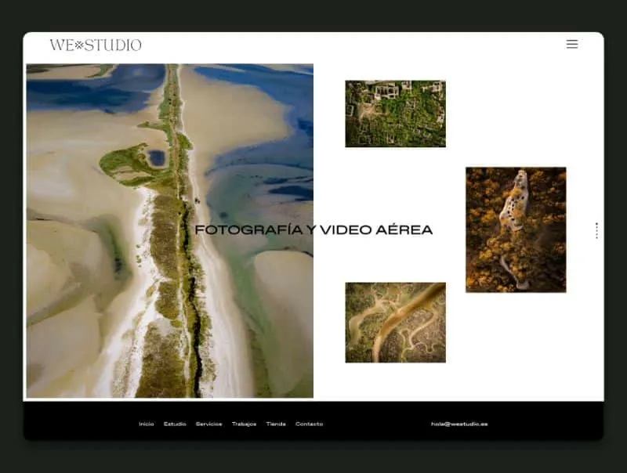Viewport: 627px width, 473px height.
Task: Open the orange autumn forest aerial thumbnail
Action: tap(516, 229)
